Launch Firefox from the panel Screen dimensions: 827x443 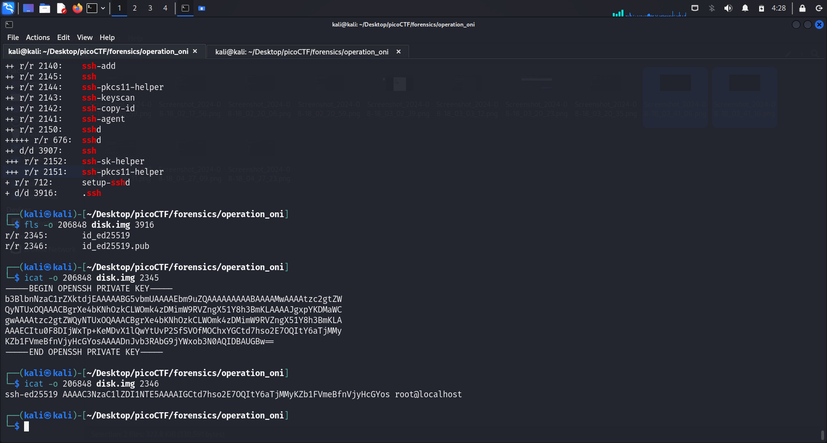tap(77, 8)
